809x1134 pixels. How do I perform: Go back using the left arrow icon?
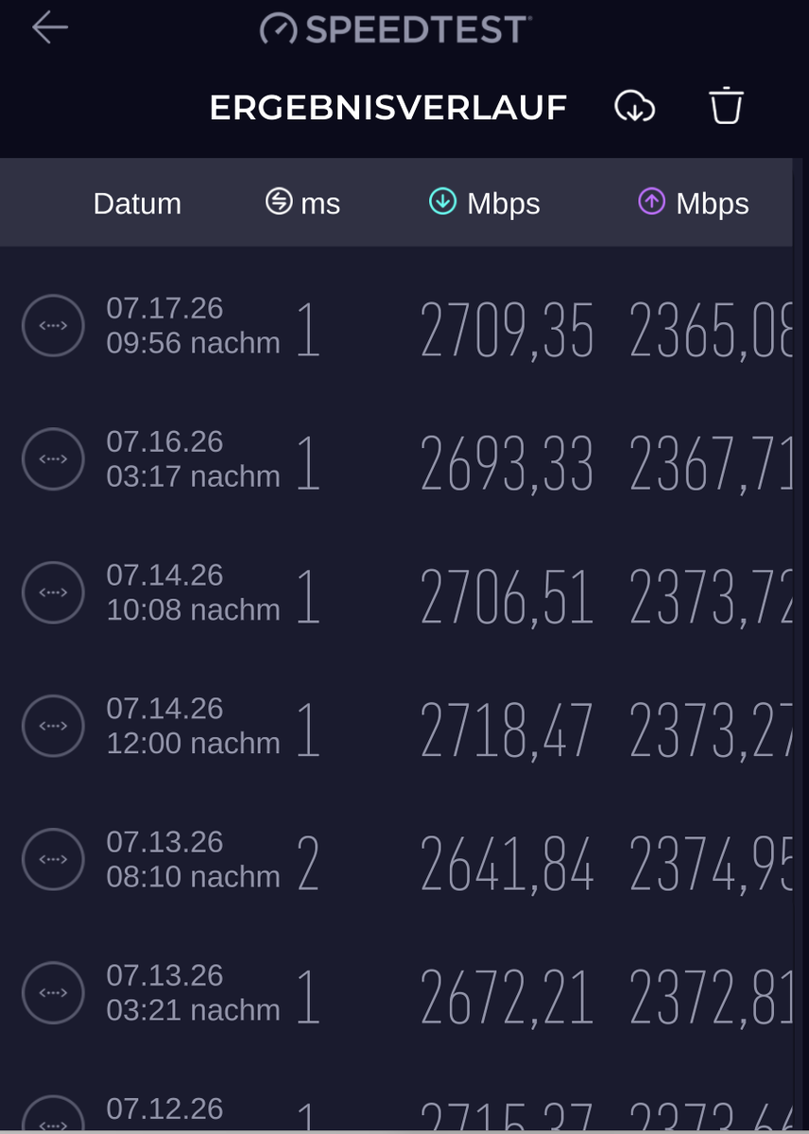click(50, 28)
